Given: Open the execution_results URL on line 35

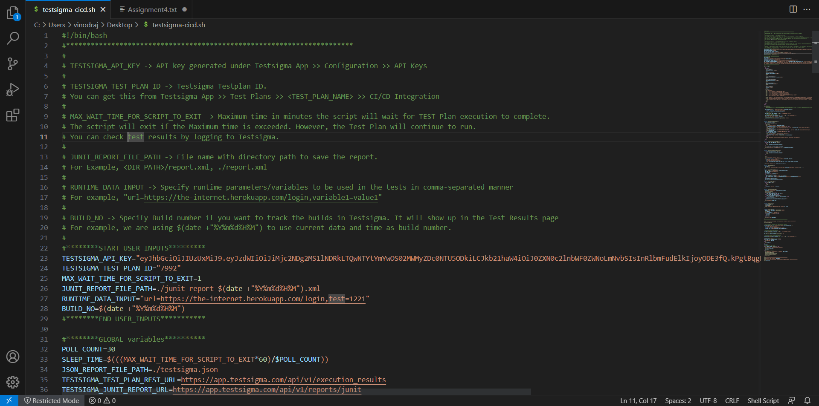Looking at the screenshot, I should click(283, 380).
